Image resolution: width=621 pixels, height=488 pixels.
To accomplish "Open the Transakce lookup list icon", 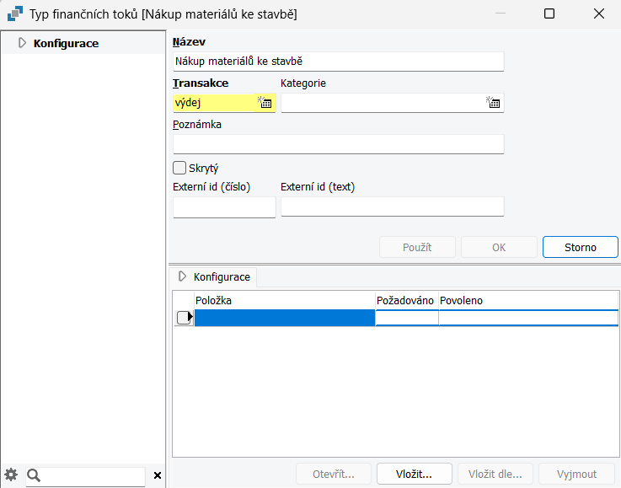I will click(265, 103).
